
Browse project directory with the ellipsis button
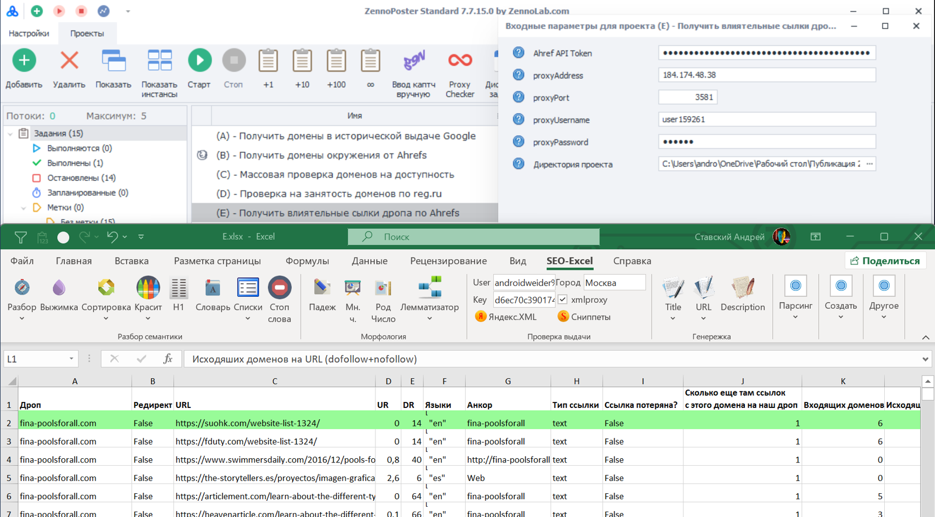tap(869, 164)
